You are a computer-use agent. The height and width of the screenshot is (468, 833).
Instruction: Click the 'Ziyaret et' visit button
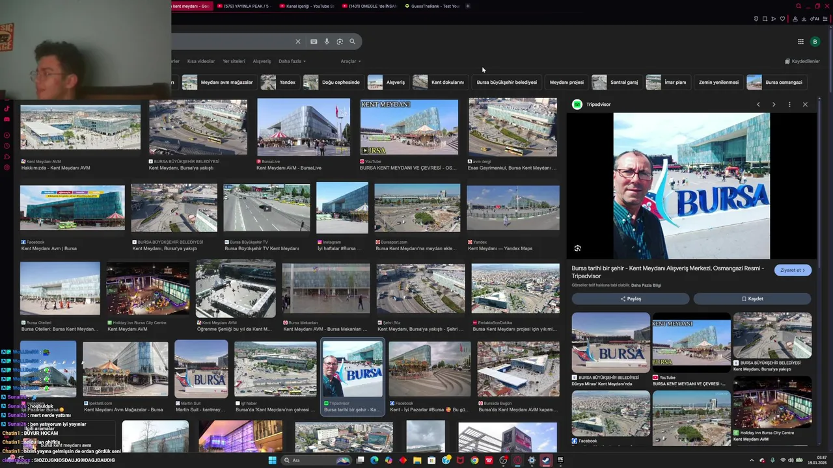pyautogui.click(x=793, y=270)
